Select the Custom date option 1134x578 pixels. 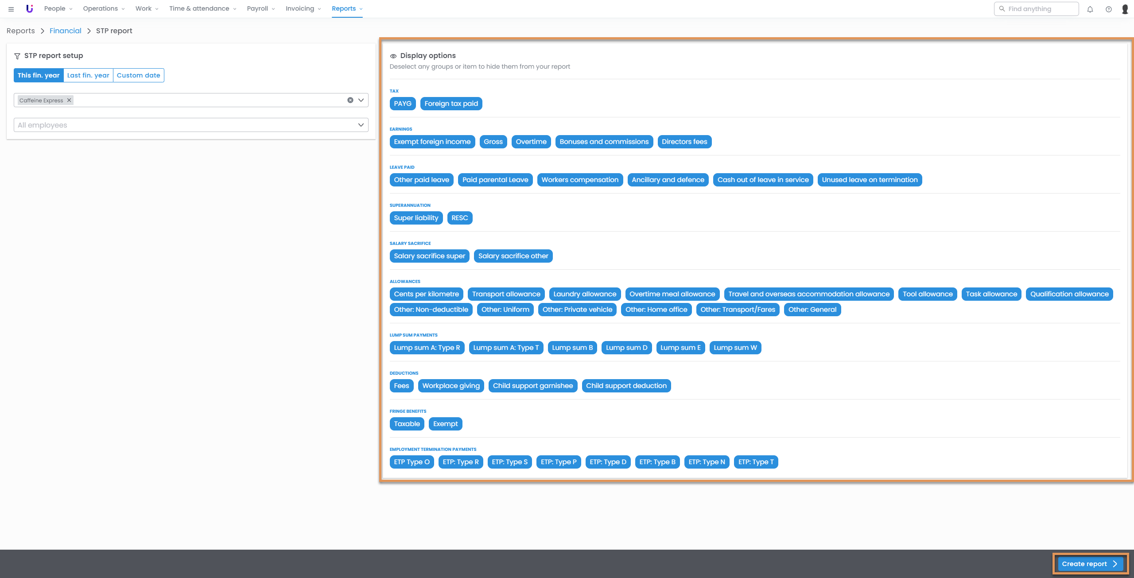tap(138, 75)
